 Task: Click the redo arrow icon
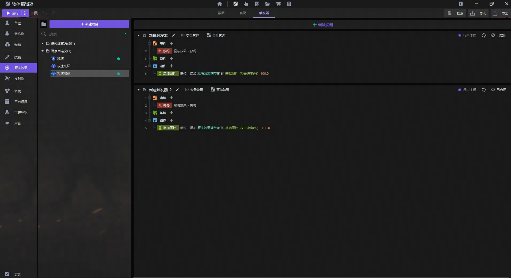54,13
